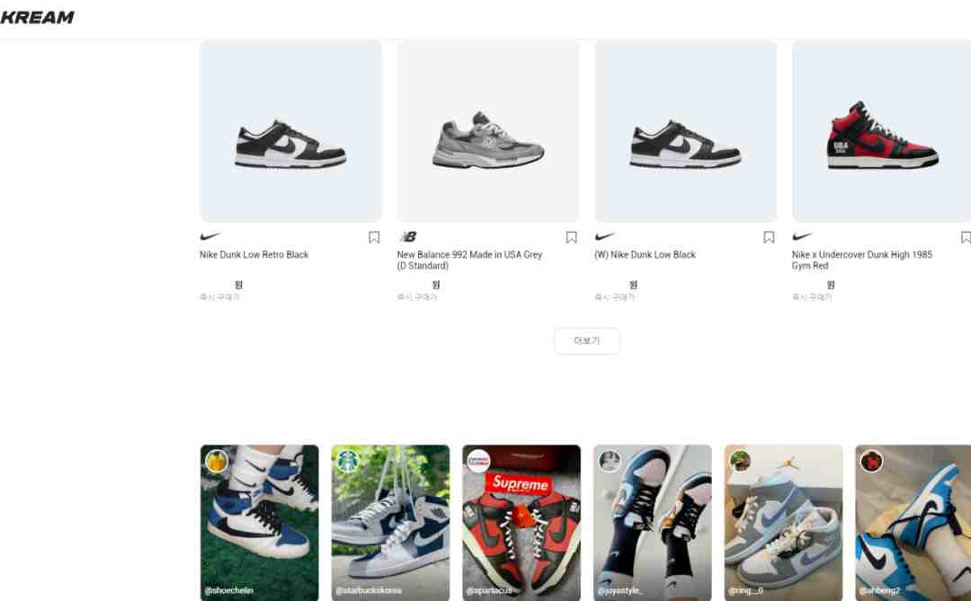Click the Nike swoosh under (W) Dunk Low
This screenshot has height=601, width=971.
(605, 236)
